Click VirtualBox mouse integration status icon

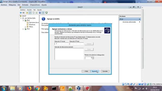click(x=148, y=84)
